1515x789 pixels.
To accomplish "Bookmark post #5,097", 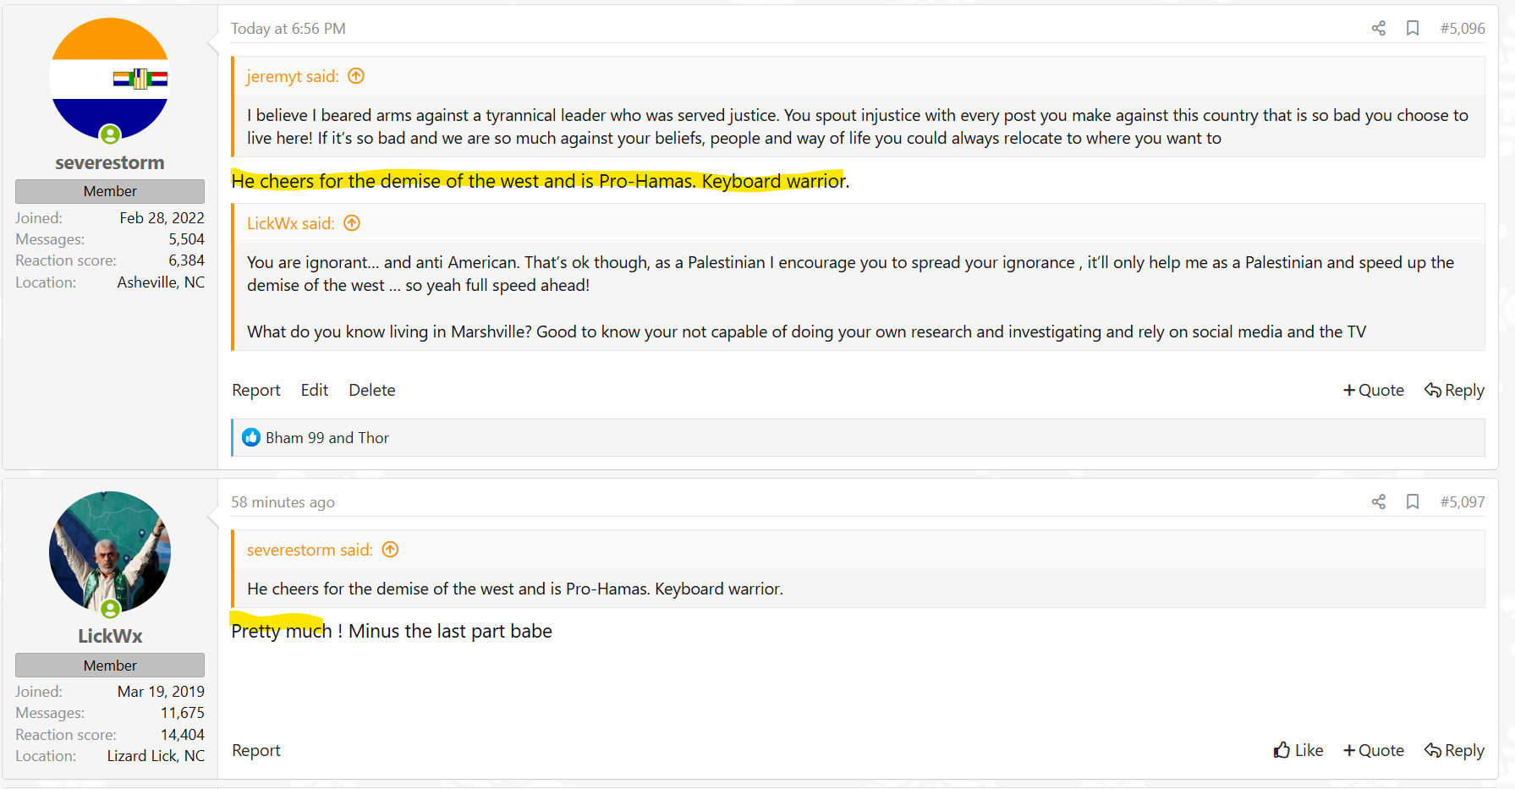I will click(1412, 502).
